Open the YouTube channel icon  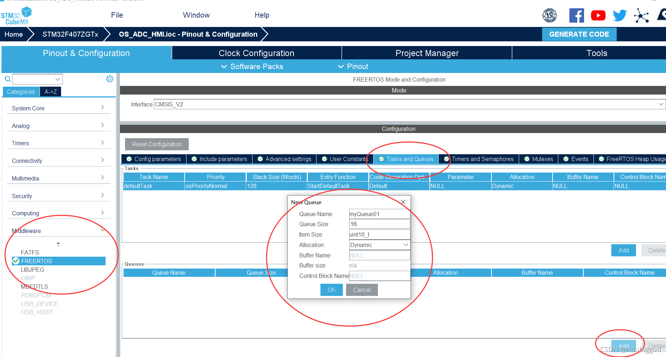coord(598,15)
